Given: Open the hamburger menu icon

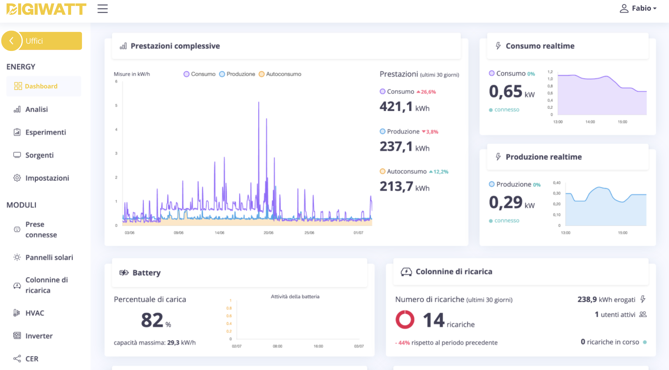Looking at the screenshot, I should click(102, 9).
